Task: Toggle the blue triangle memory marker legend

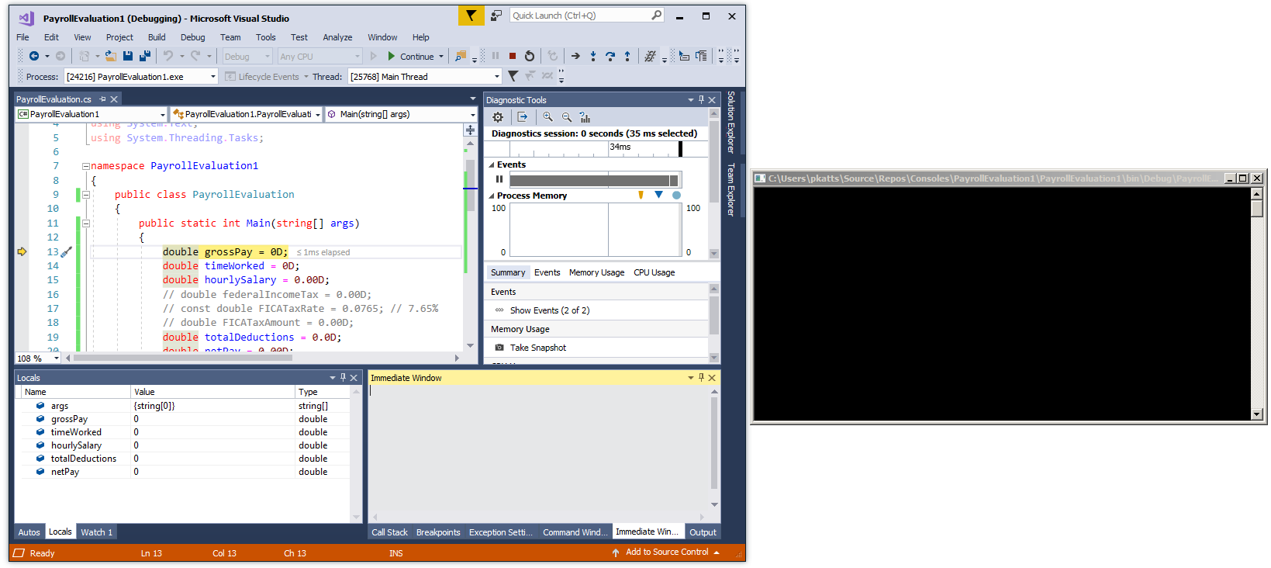Action: click(658, 195)
